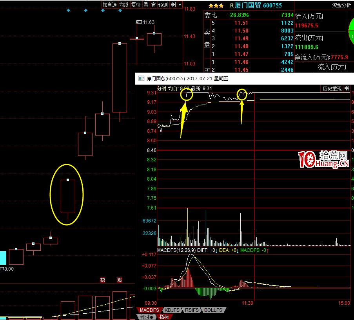Screen dimensions: 354x320
Task: Click the popup window icon beside 厦门国贸(600755)
Action: (142, 78)
